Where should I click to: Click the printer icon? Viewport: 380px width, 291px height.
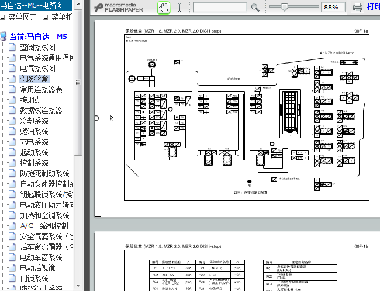click(x=358, y=8)
